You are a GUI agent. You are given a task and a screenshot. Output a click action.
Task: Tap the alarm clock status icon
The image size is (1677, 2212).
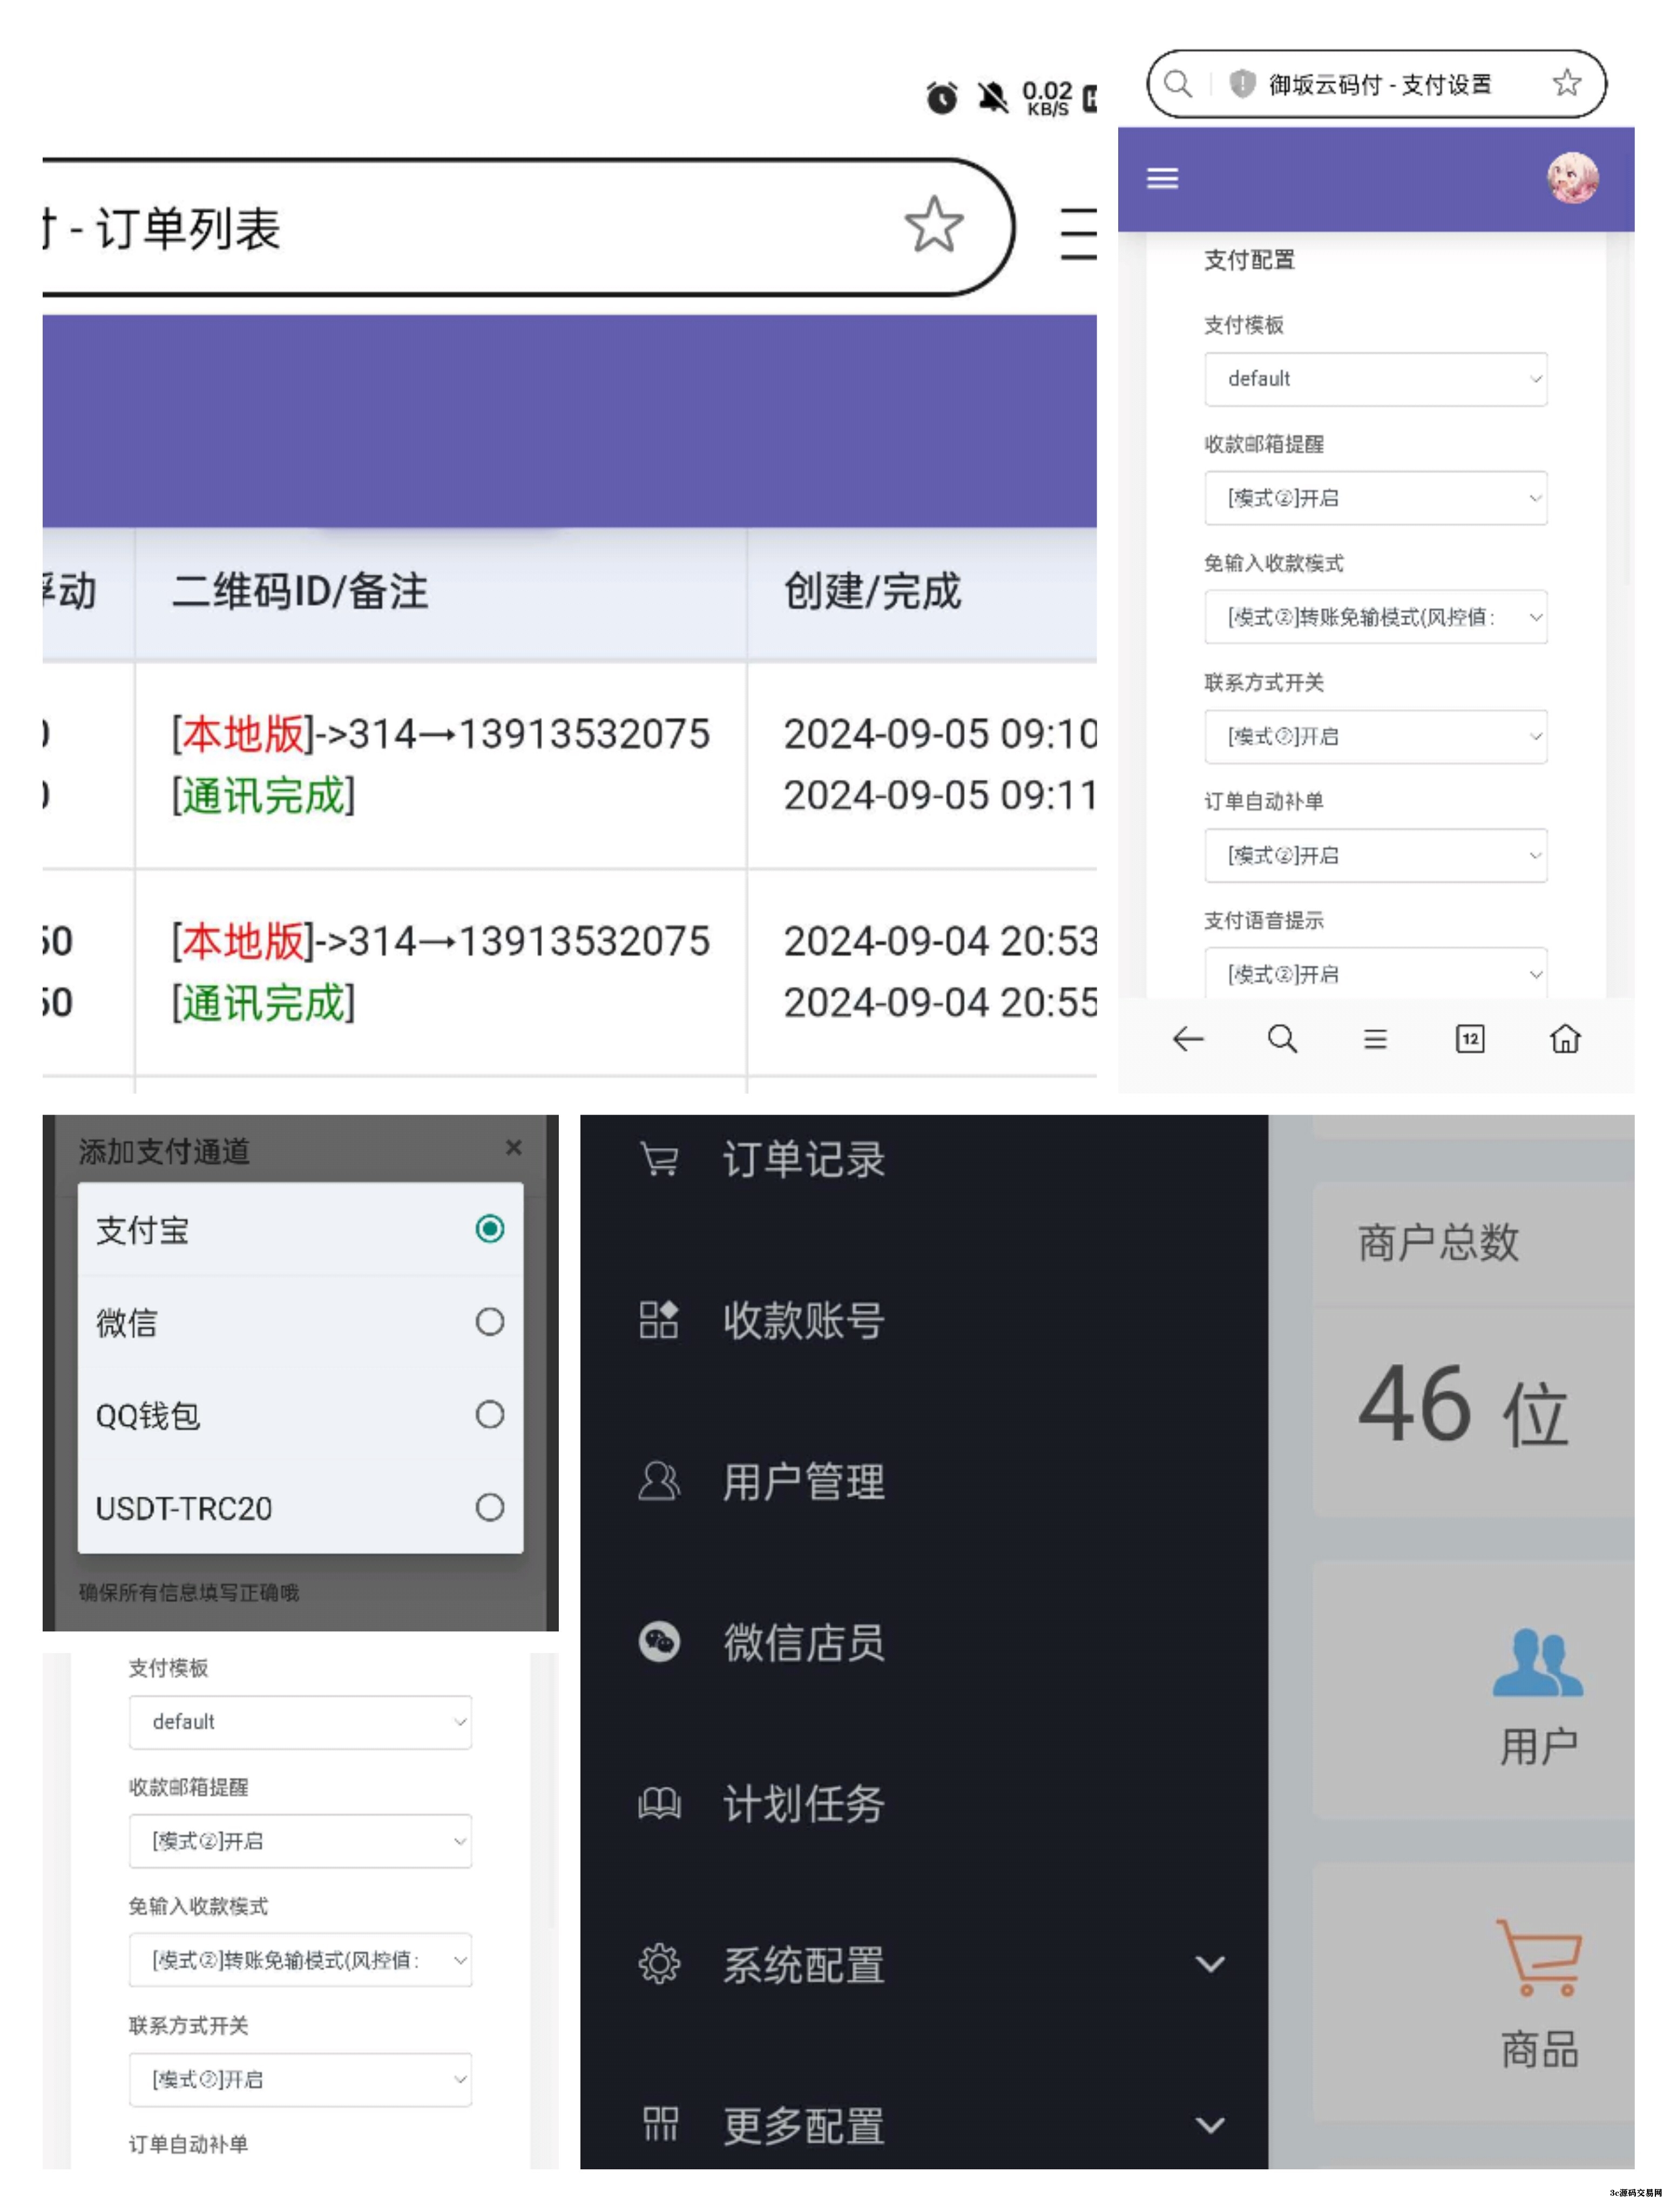[x=941, y=98]
